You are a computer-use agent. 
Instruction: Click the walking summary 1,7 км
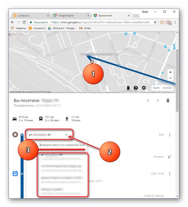pos(73,119)
